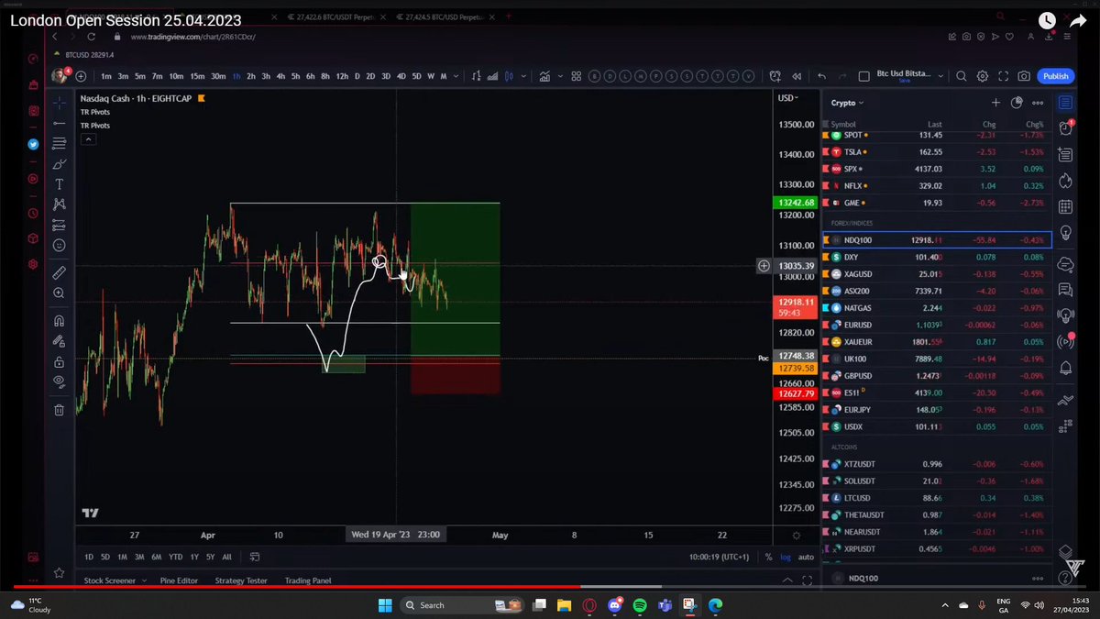Open the emoji icons tool
Viewport: 1100px width, 619px height.
[59, 246]
